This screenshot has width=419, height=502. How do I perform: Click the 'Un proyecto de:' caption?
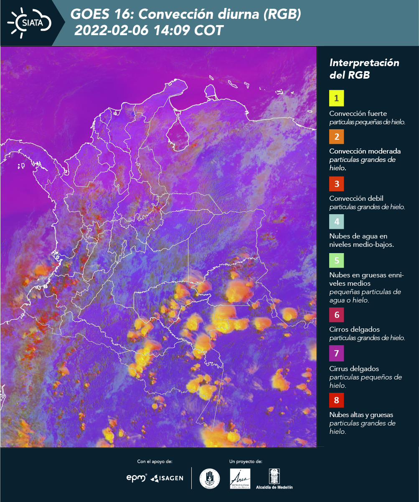pos(246,461)
